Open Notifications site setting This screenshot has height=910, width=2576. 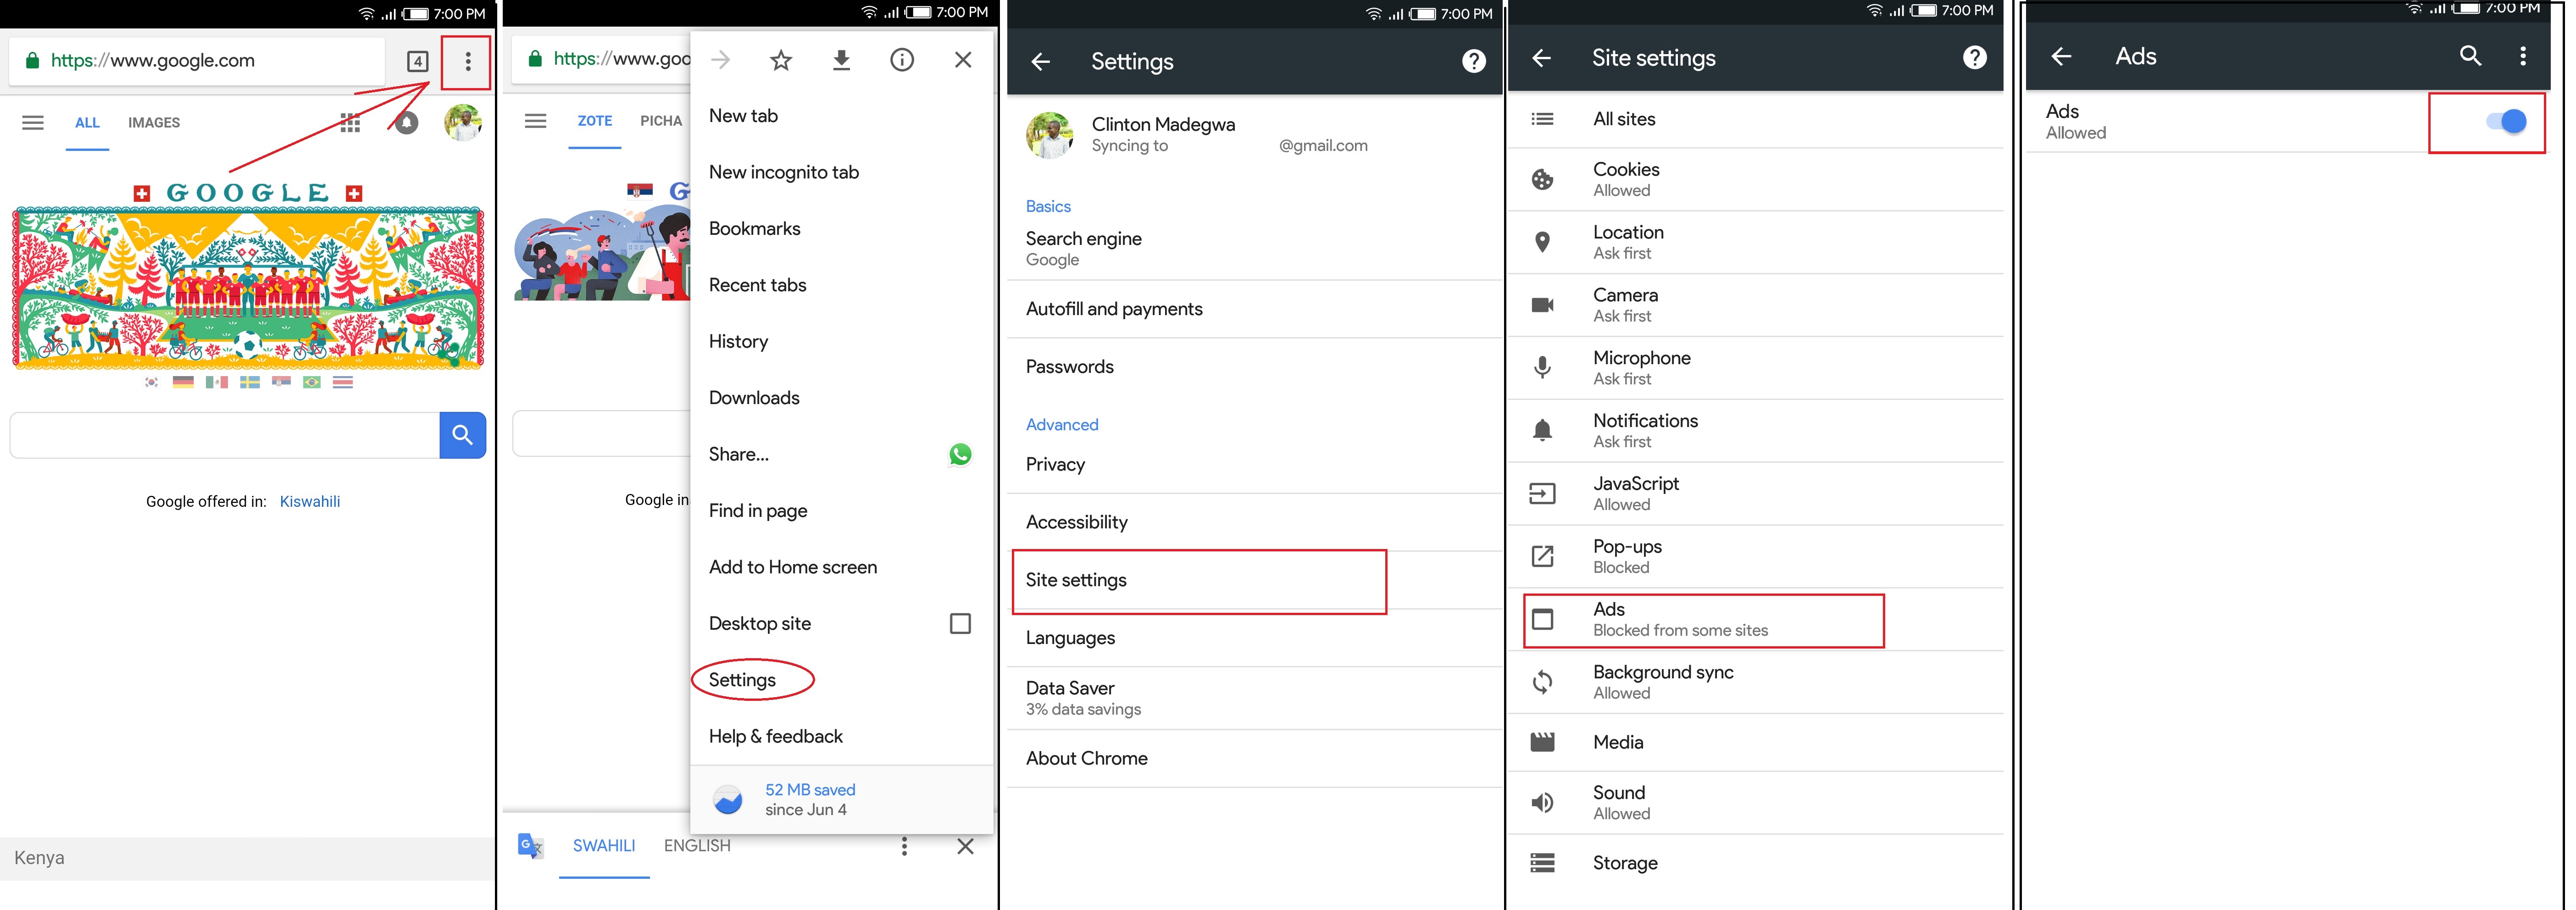[1756, 431]
